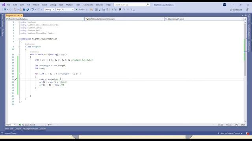Collapse the for loop outline region
This screenshot has width=252, height=141.
pos(19,74)
